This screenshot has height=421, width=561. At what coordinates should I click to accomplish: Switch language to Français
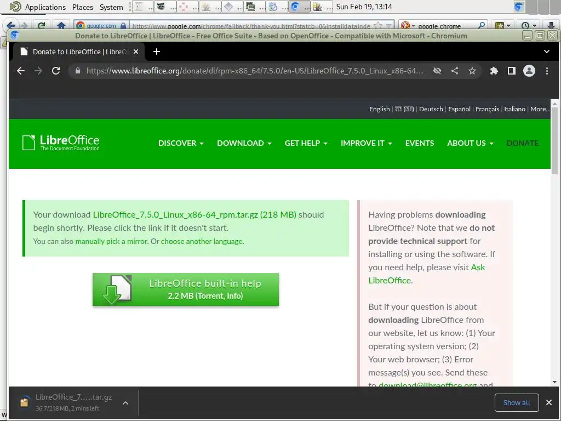487,109
